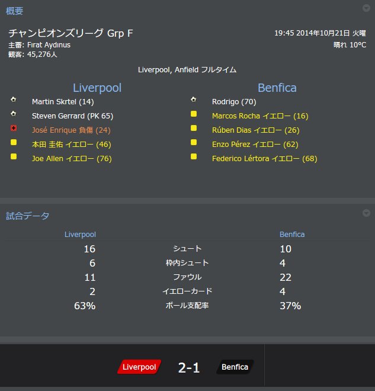Image resolution: width=375 pixels, height=391 pixels.
Task: Collapse the 概要 panel with its arrow
Action: 366,8
